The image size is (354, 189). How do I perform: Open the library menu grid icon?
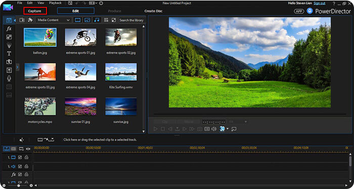[106, 20]
